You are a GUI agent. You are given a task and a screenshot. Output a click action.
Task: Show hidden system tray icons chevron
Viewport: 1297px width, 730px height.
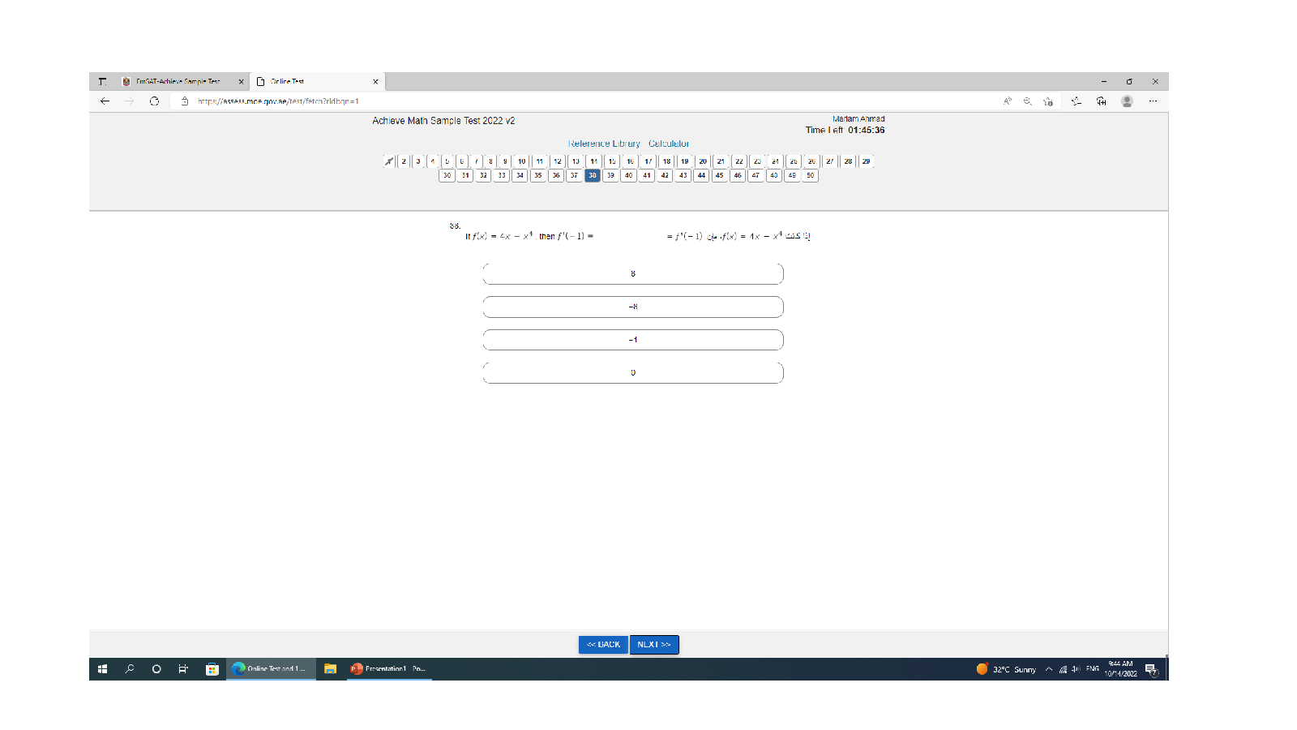click(x=1048, y=669)
